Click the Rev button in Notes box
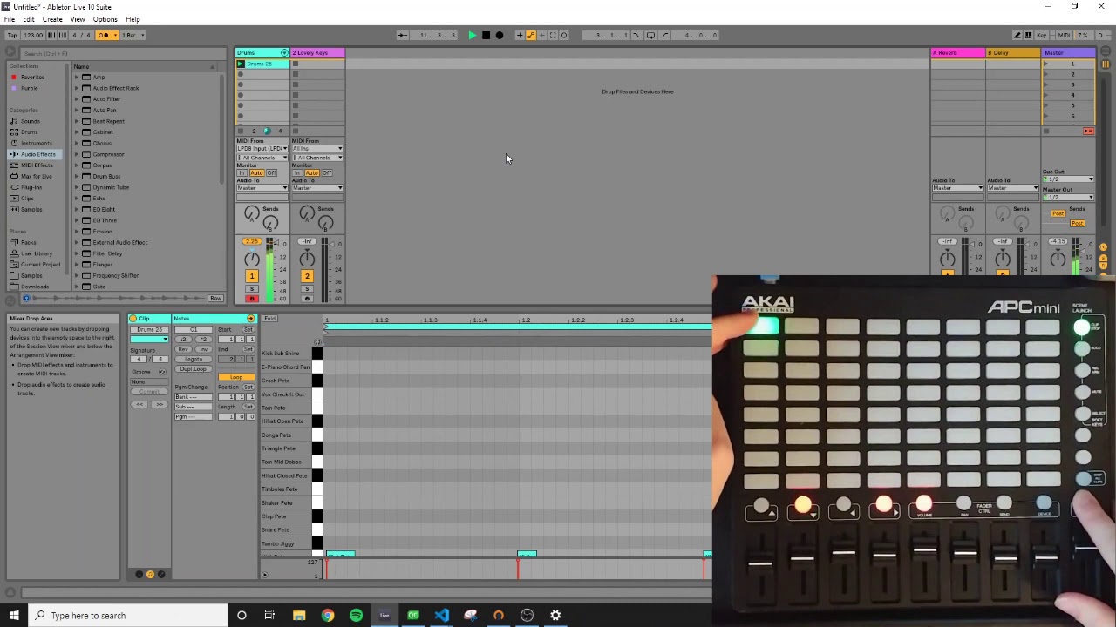Screen dimensions: 1116x627 point(184,349)
